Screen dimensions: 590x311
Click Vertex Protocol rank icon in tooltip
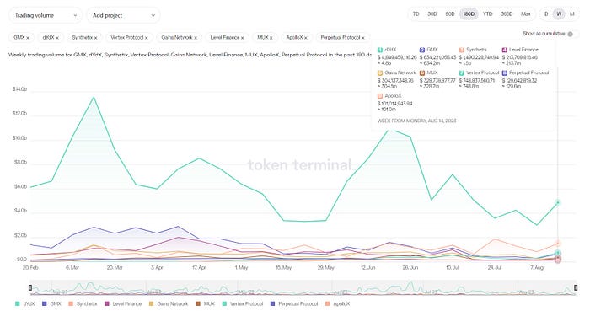point(462,73)
